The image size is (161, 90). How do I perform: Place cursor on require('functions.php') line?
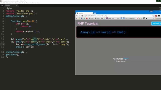coord(21,13)
